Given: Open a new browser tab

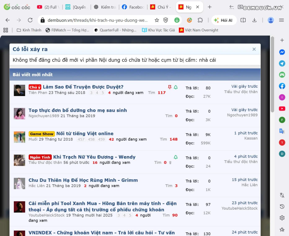Looking at the screenshot, I should [210, 7].
